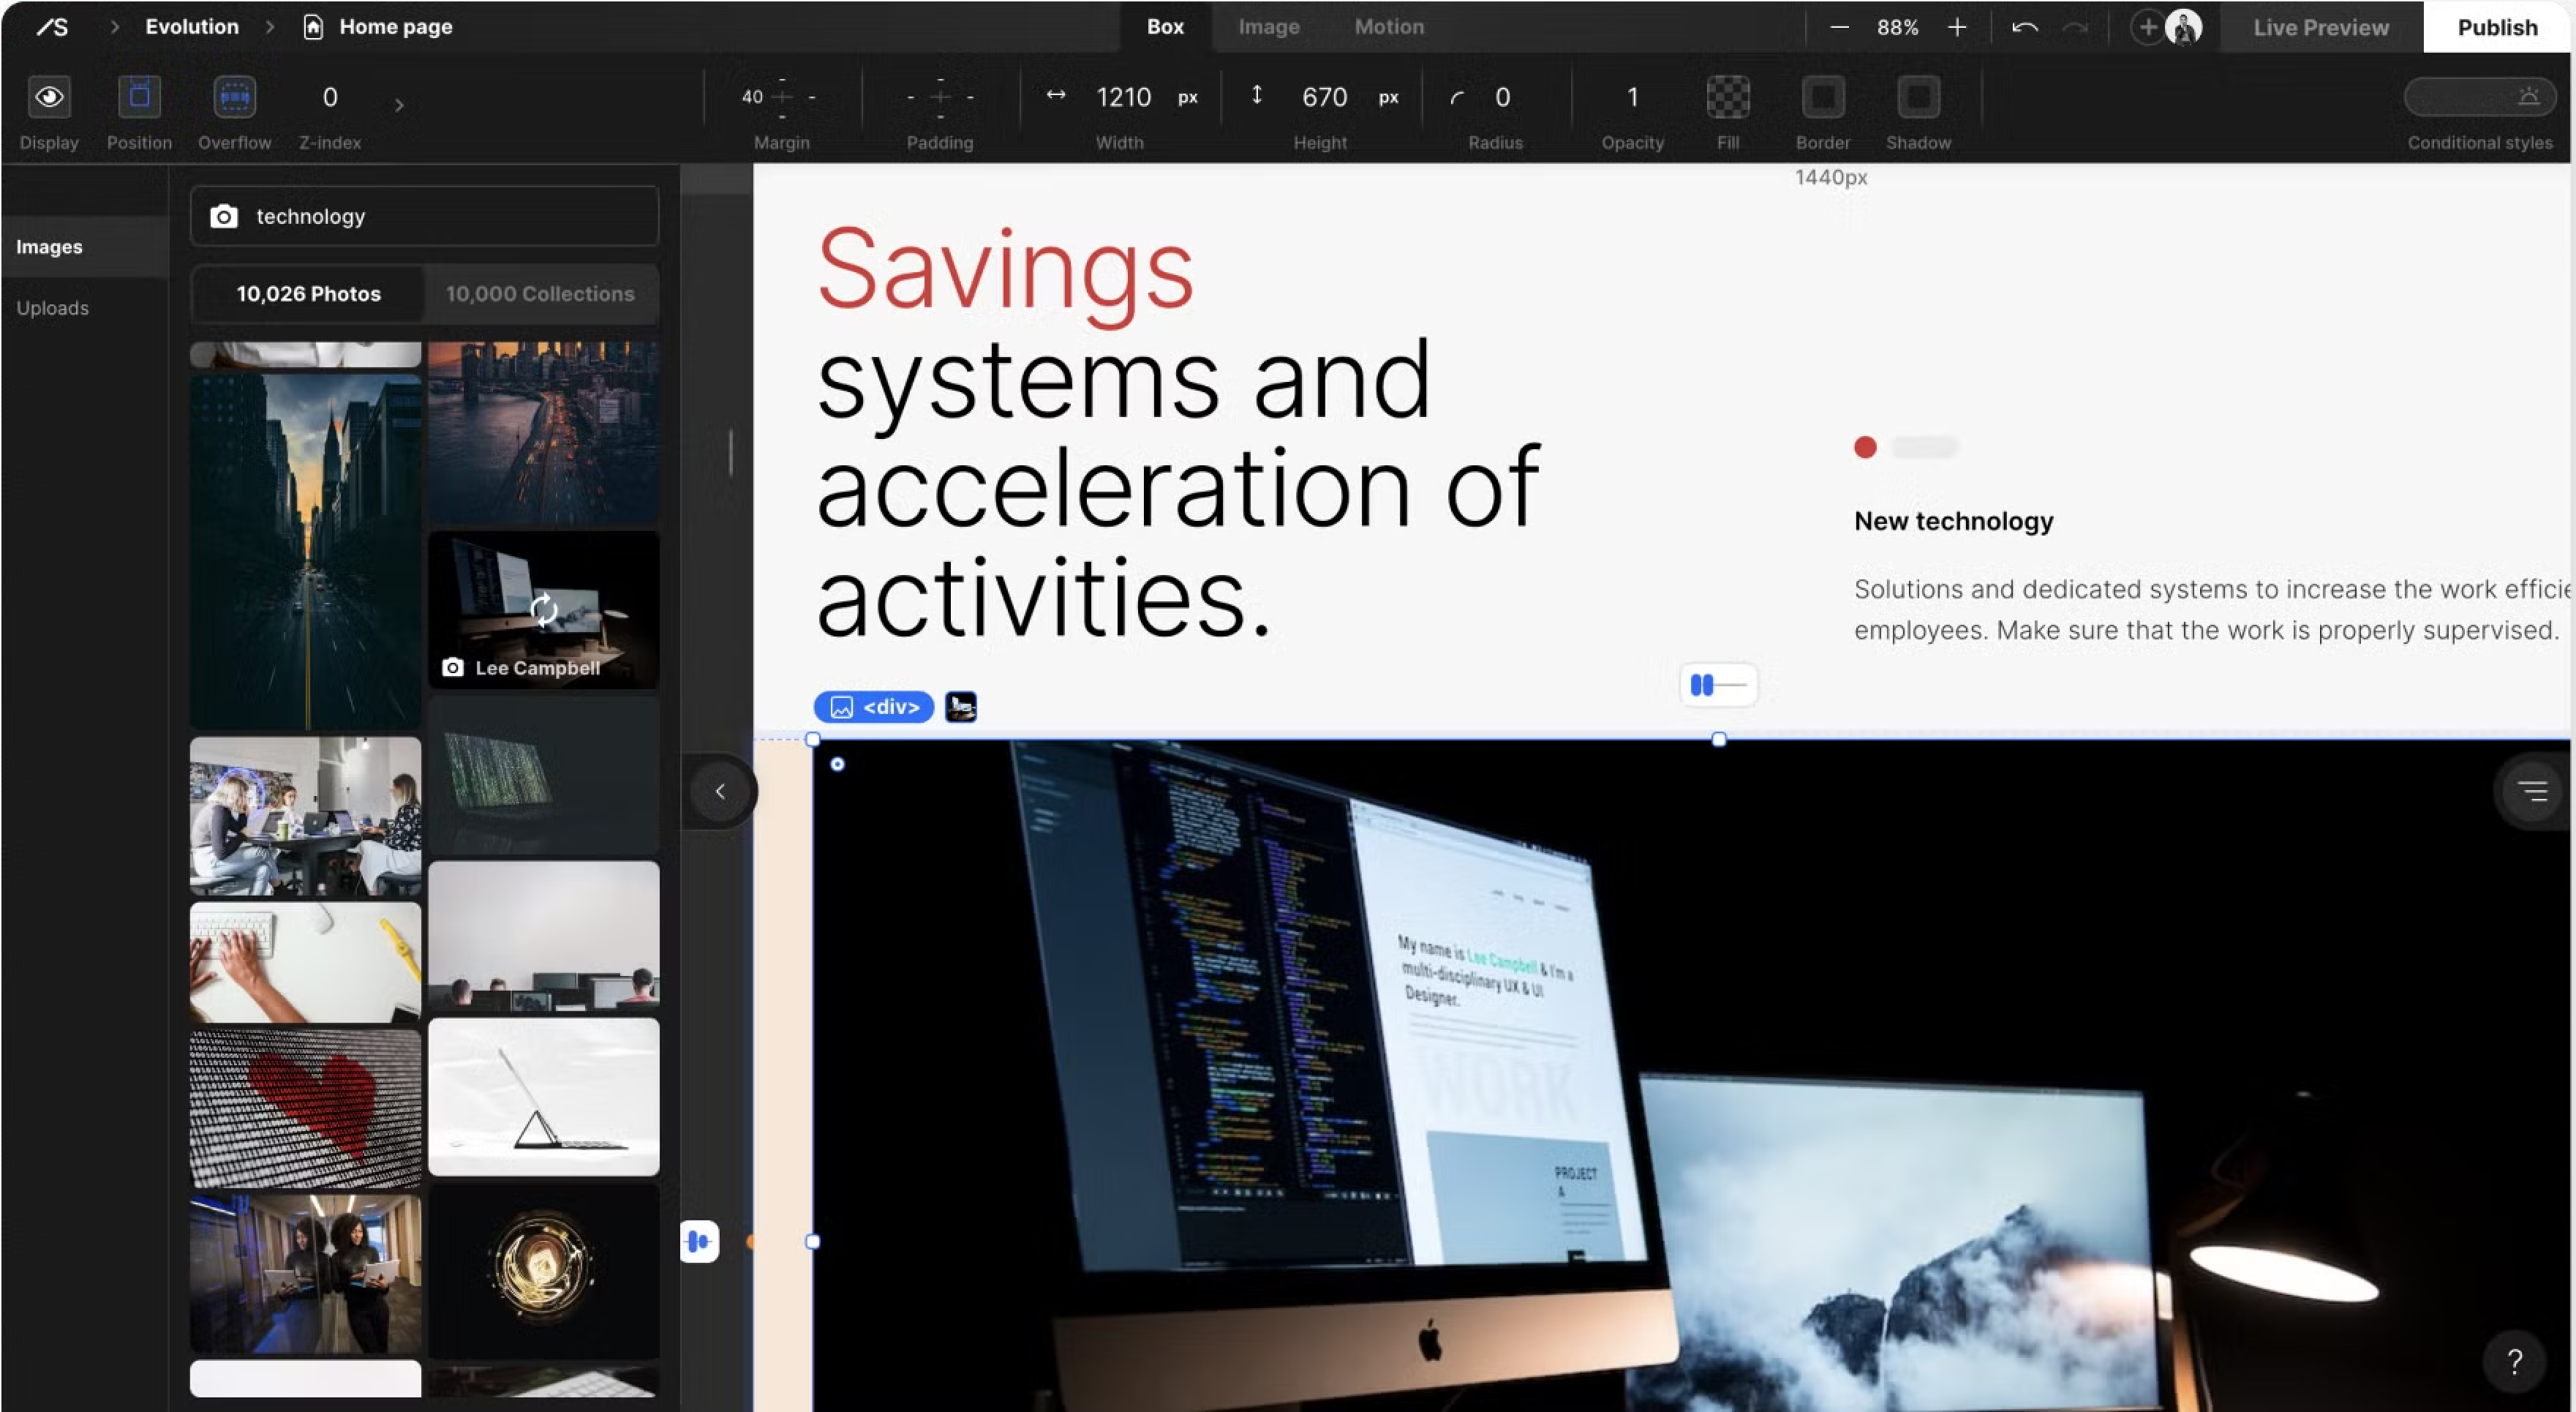Switch to the Motion tab

pos(1388,27)
